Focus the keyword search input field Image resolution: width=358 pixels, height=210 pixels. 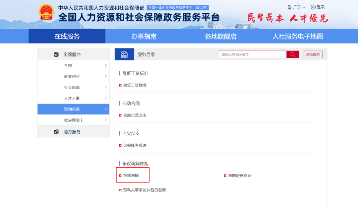[252, 54]
